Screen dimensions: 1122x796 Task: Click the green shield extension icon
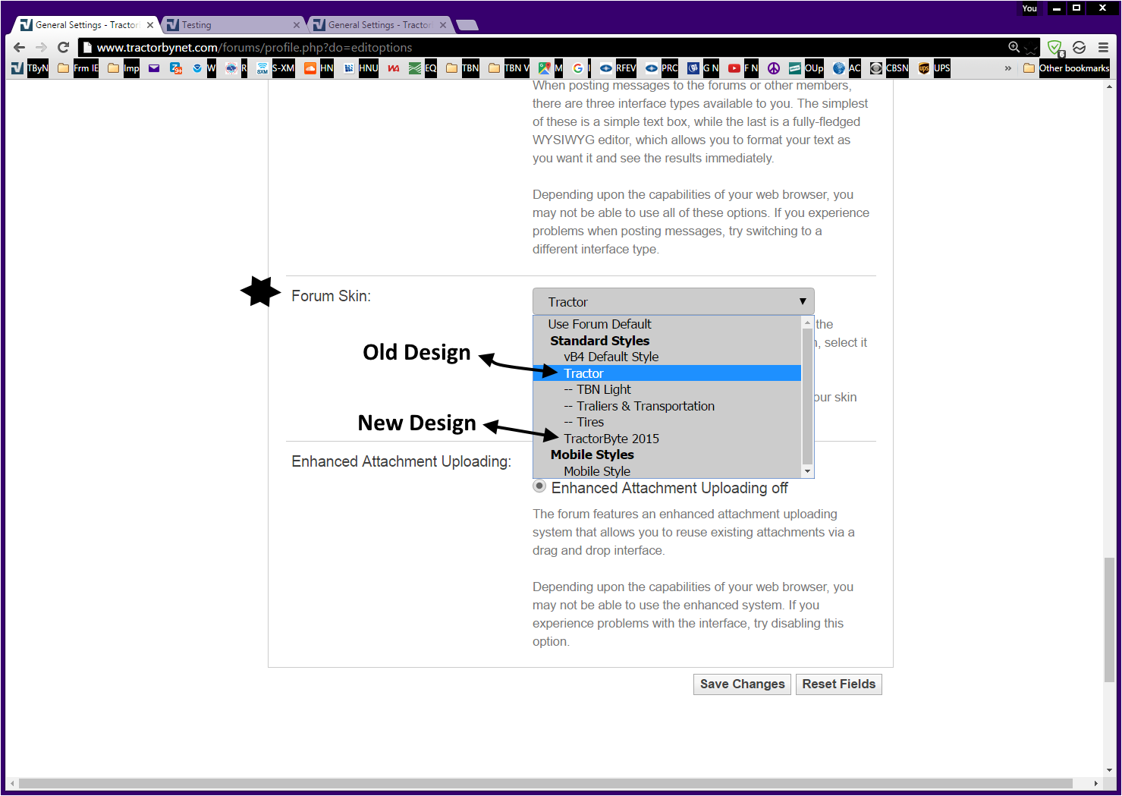click(x=1054, y=48)
